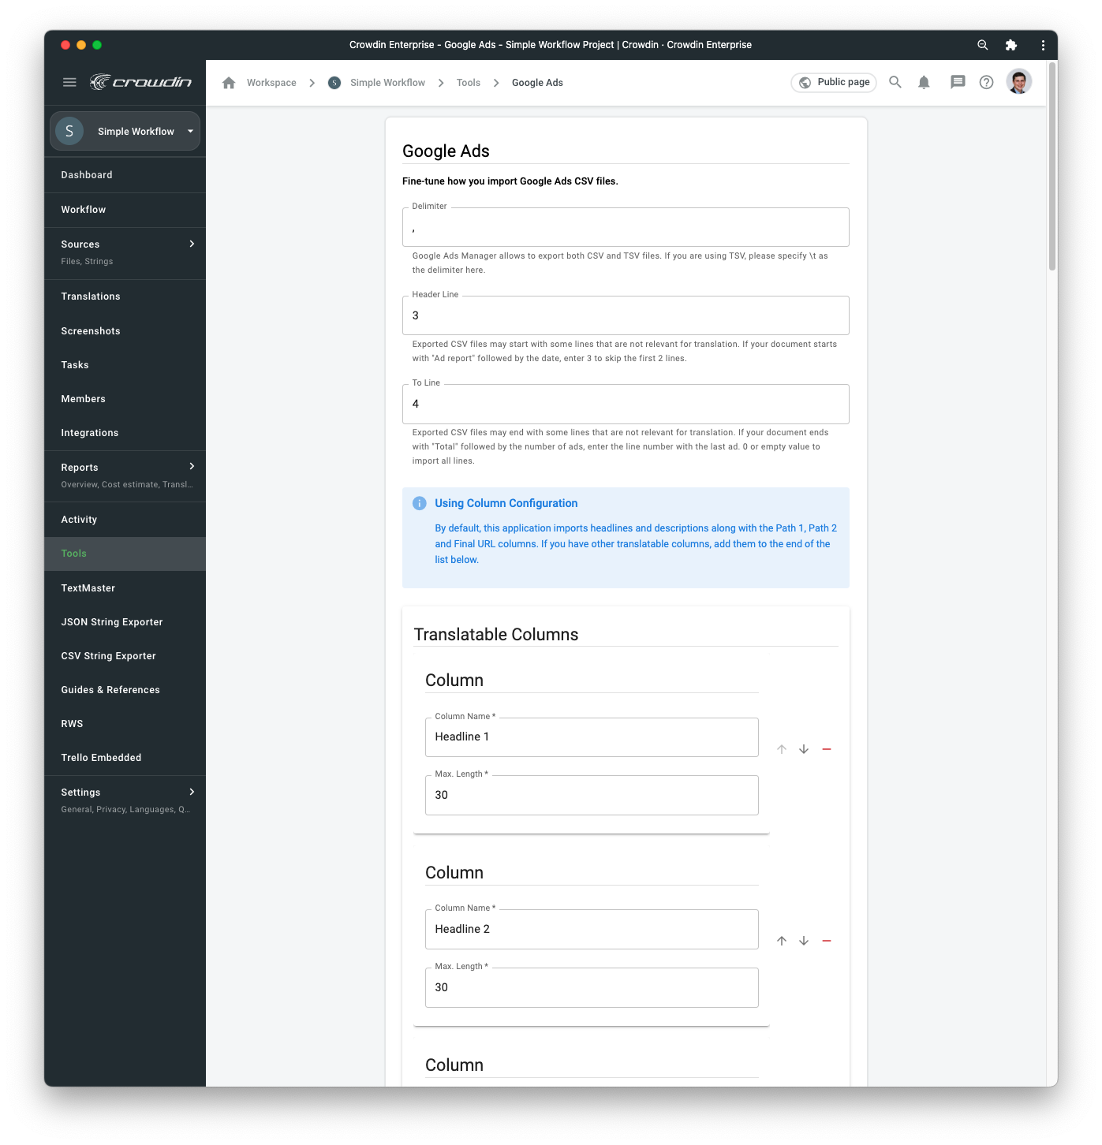Edit Max. Length field under Headline 2
Image resolution: width=1102 pixels, height=1145 pixels.
[x=592, y=987]
